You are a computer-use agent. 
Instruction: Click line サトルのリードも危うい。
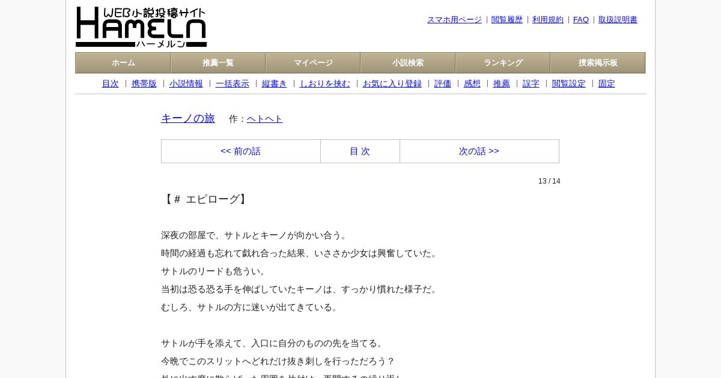click(214, 271)
